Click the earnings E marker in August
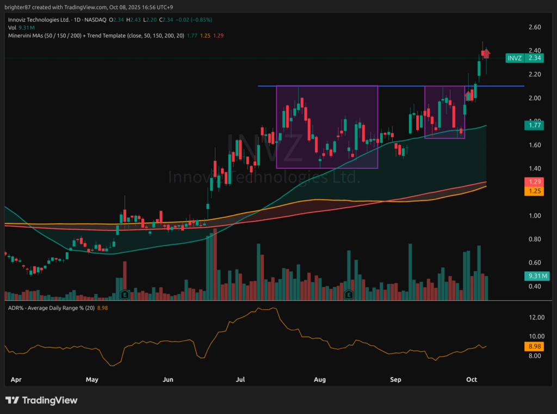Image resolution: width=557 pixels, height=414 pixels. pos(349,294)
